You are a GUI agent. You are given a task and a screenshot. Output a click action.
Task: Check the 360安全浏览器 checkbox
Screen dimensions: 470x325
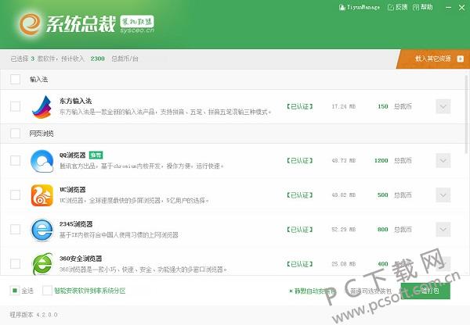15,264
